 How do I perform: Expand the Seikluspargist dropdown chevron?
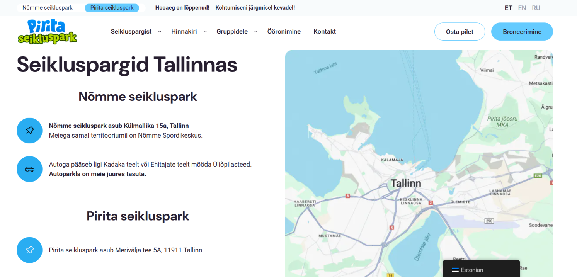pyautogui.click(x=160, y=32)
